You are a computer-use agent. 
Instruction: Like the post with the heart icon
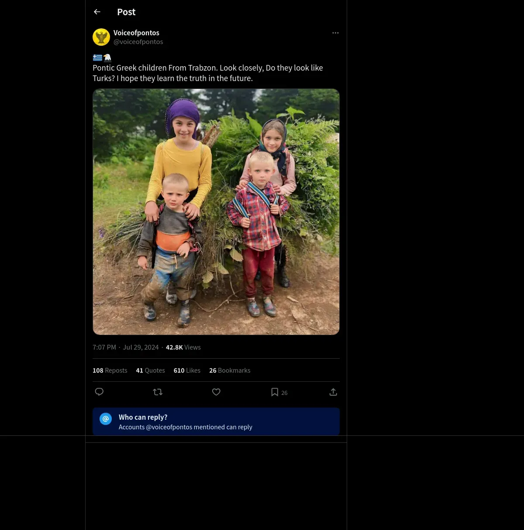[216, 392]
